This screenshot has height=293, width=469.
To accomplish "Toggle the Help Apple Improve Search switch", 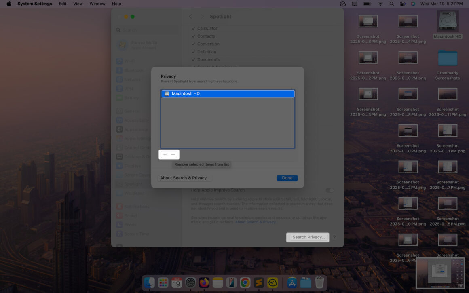I will tap(330, 190).
